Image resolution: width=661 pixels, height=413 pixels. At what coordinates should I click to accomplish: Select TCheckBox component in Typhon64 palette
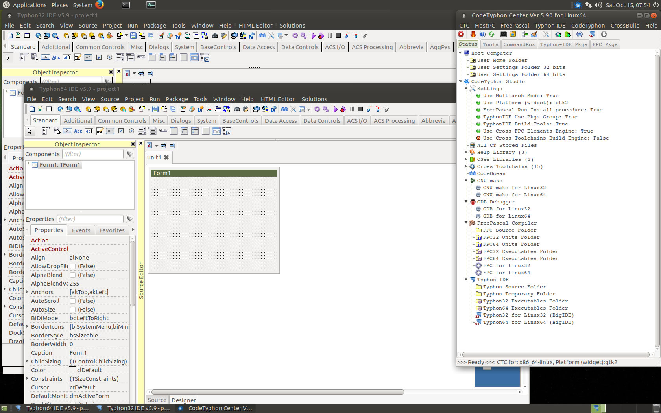121,131
